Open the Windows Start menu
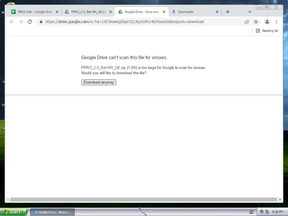This screenshot has width=288, height=216. pyautogui.click(x=13, y=212)
